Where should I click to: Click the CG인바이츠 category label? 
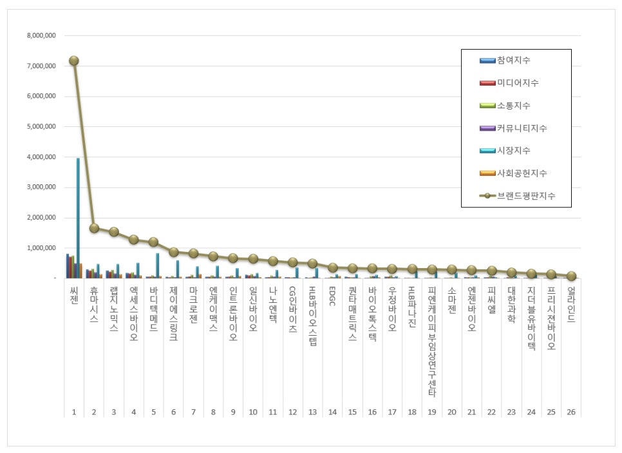pos(293,309)
